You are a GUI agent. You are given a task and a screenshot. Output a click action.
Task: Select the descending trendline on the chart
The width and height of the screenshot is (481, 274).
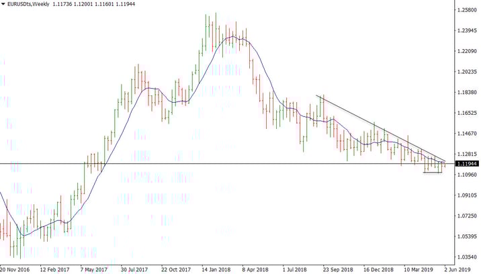380,128
